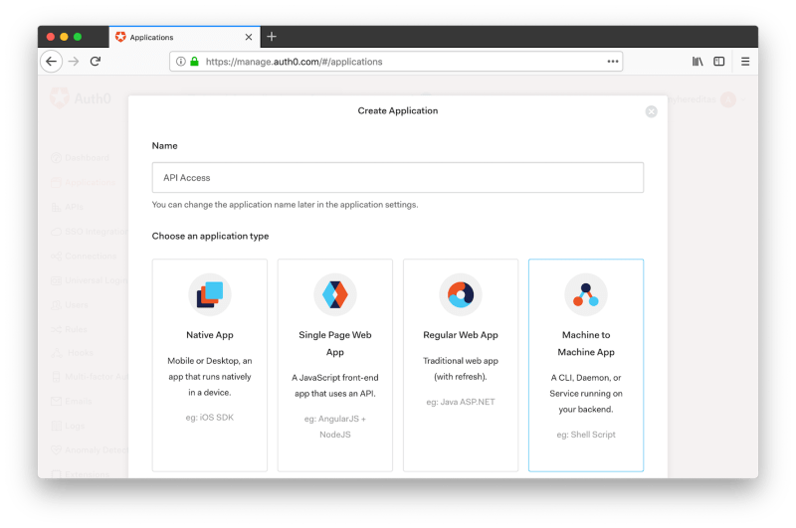Open Logs in the dimmed sidebar
This screenshot has height=528, width=796.
tap(68, 426)
